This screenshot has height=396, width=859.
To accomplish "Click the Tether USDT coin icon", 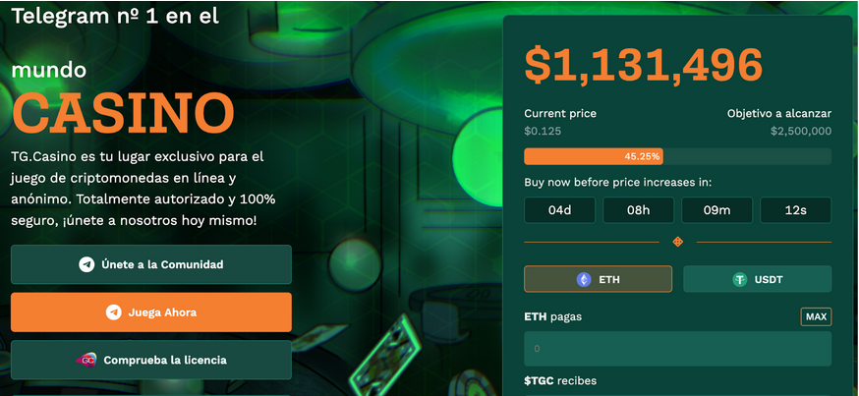I will pyautogui.click(x=740, y=279).
